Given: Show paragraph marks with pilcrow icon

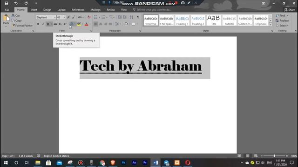Looking at the screenshot, I should (x=138, y=17).
